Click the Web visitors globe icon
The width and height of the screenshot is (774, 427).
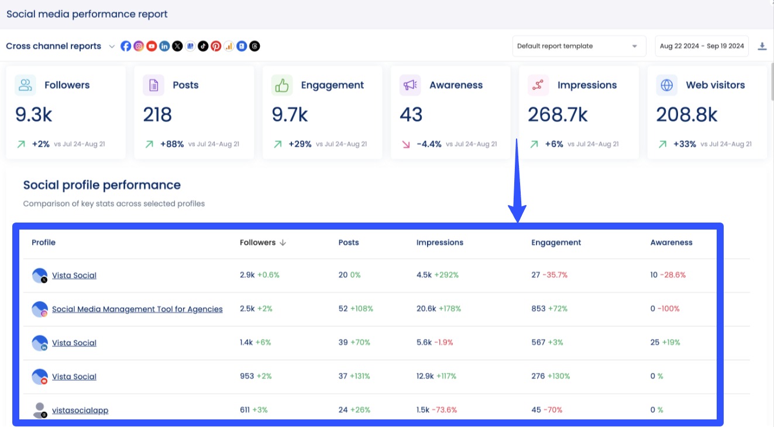666,85
